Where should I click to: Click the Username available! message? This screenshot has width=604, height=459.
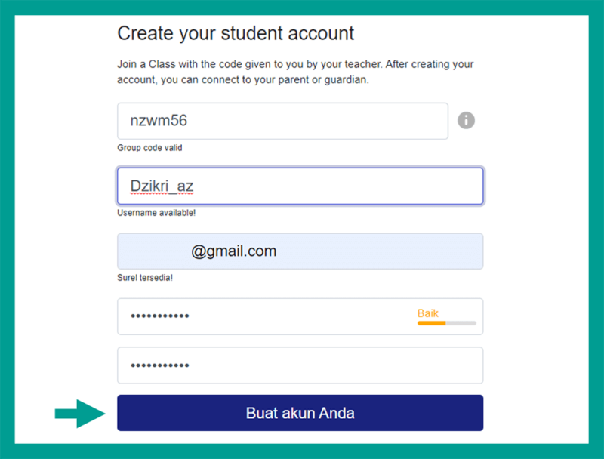point(156,213)
